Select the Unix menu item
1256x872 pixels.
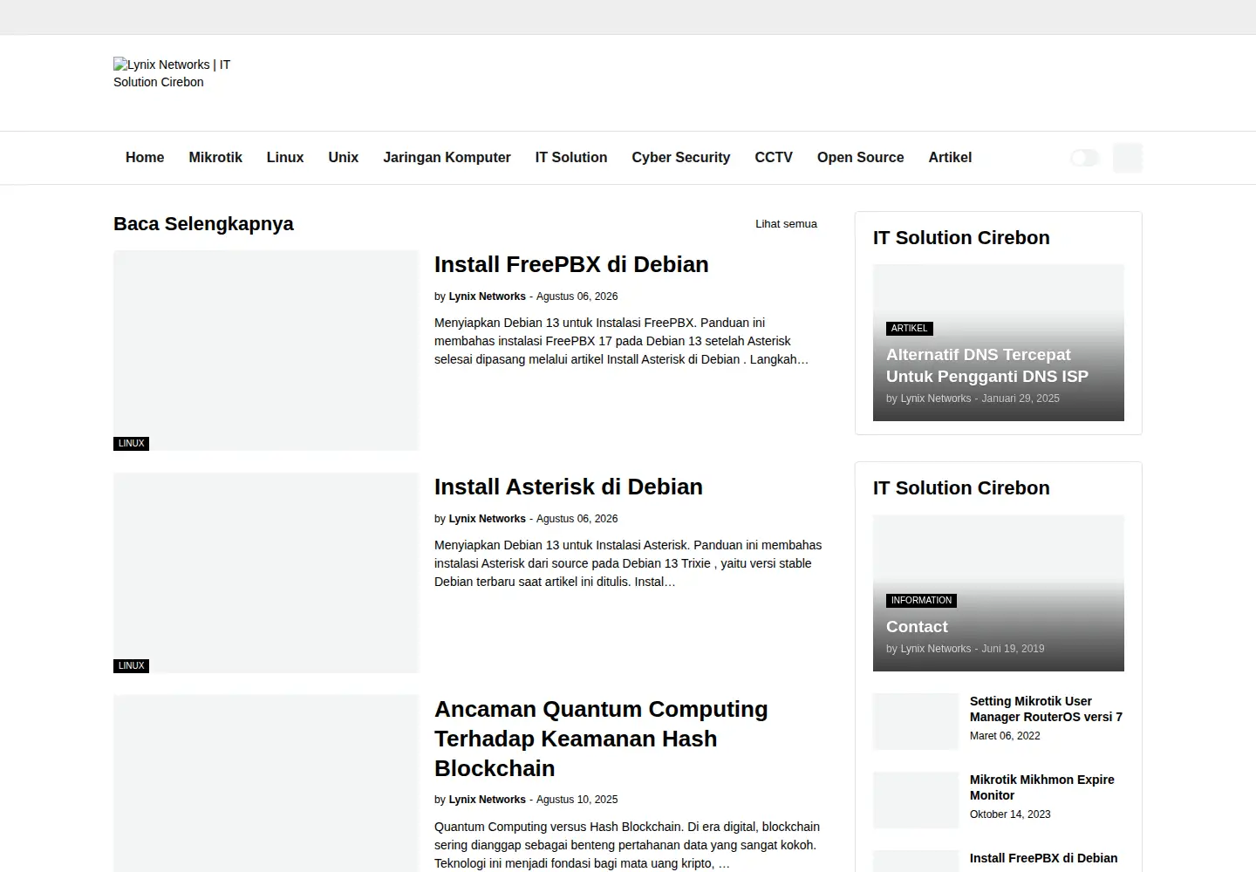pyautogui.click(x=344, y=158)
